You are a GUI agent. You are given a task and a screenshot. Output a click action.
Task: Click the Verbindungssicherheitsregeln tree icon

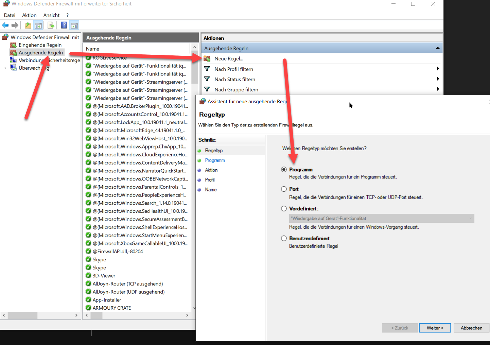[x=13, y=60]
